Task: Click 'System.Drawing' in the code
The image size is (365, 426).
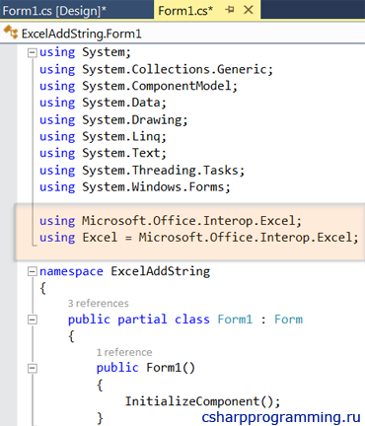Action: pos(132,120)
